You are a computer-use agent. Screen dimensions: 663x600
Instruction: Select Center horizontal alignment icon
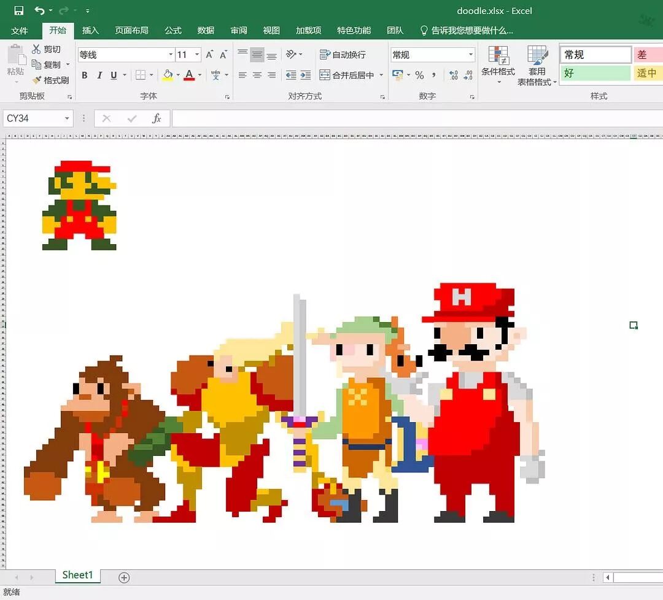(x=257, y=75)
